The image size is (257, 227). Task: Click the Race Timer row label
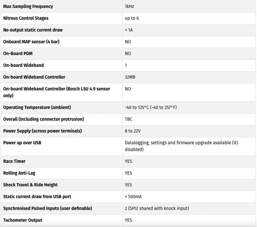14,161
